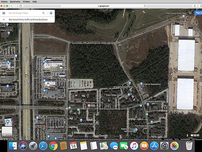Select the Mira Bella Apartments pin
This screenshot has width=202, height=152.
click(x=129, y=83)
